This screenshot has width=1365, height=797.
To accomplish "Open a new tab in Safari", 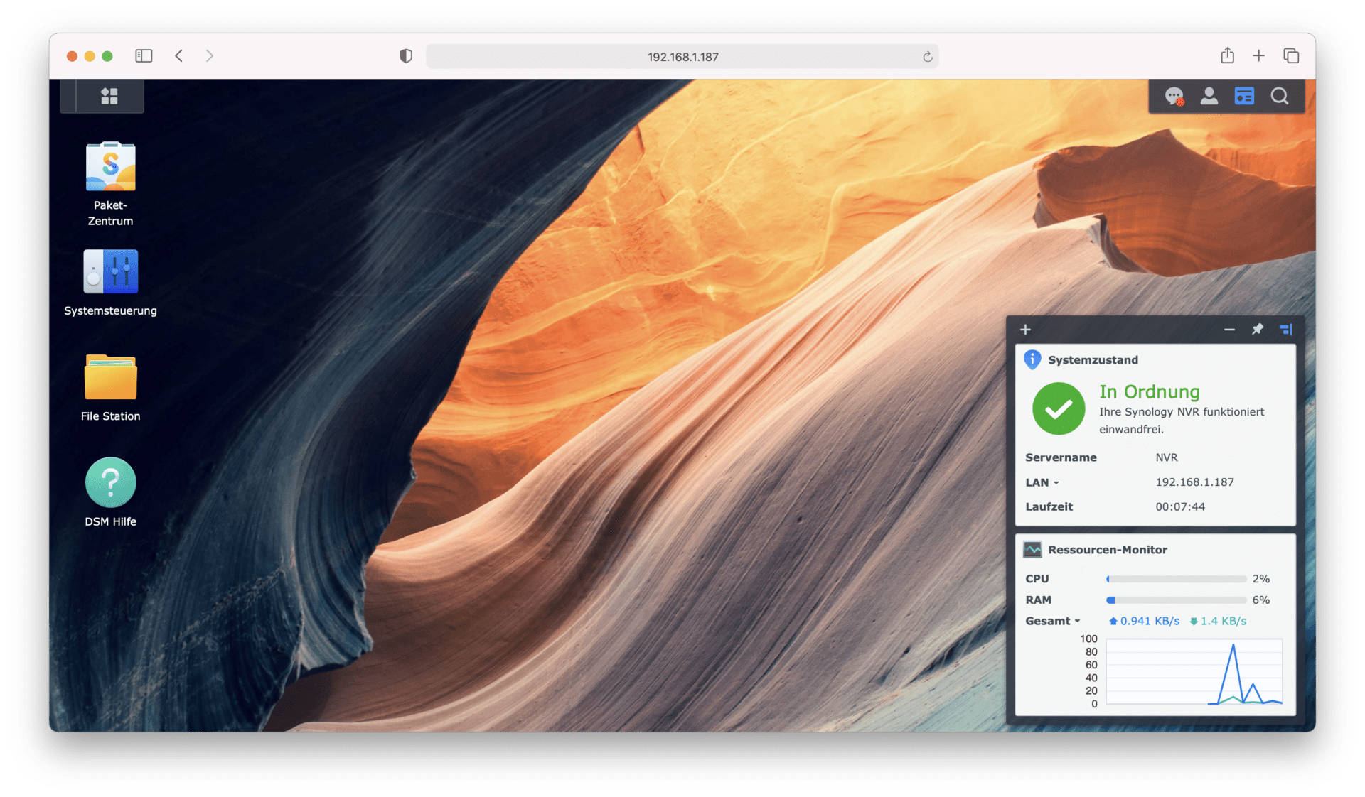I will pyautogui.click(x=1258, y=55).
